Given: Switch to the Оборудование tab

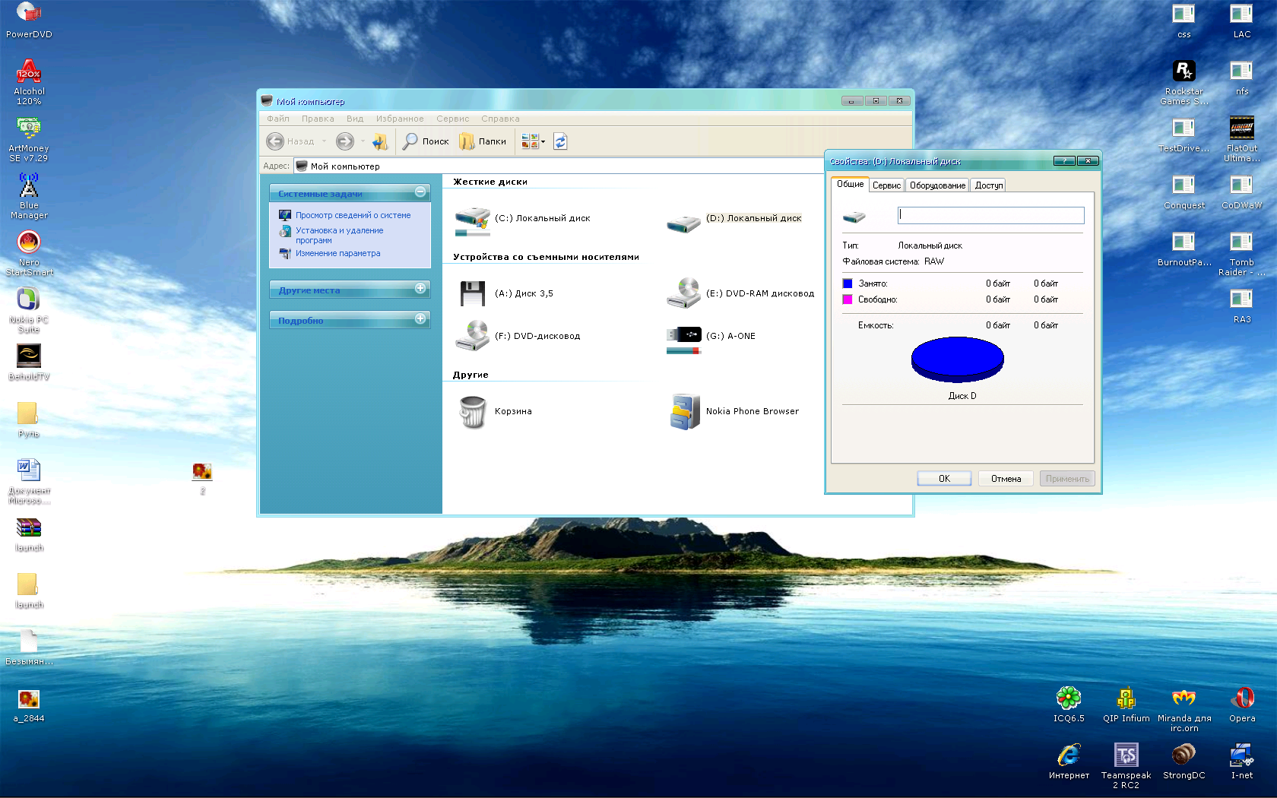Looking at the screenshot, I should click(x=937, y=185).
